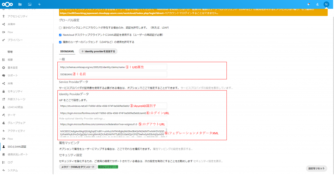Expand セキュリティ設定を表示 options

208,161
